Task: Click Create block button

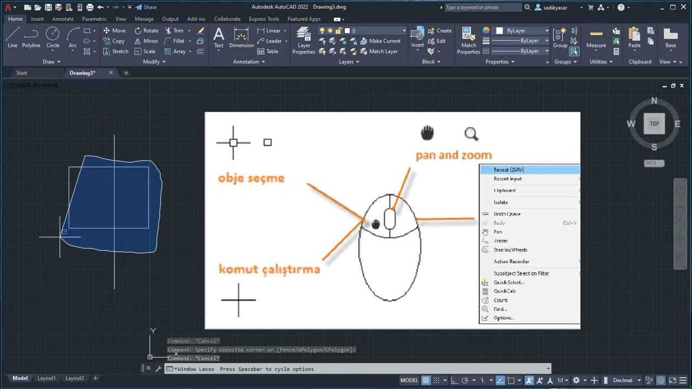Action: coord(440,31)
